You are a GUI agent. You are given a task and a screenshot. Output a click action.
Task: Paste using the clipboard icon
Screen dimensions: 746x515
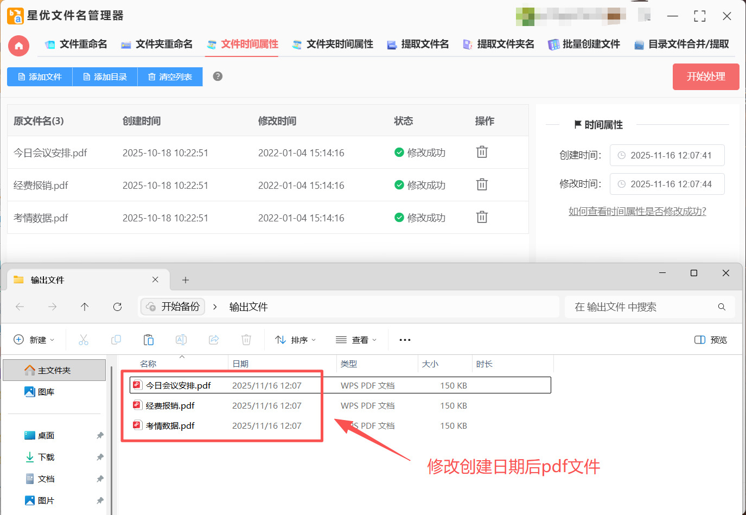coord(149,340)
